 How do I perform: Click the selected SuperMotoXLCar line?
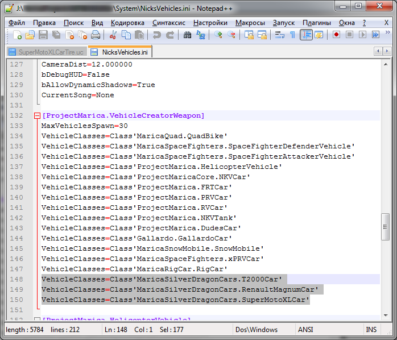[175, 300]
